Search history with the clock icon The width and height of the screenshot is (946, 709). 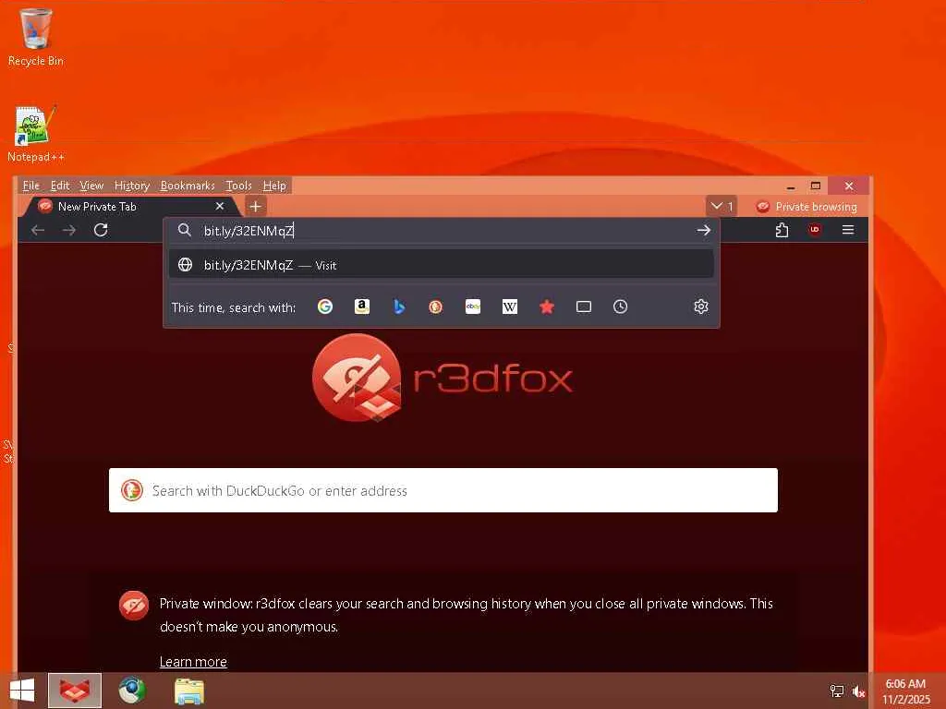(620, 306)
